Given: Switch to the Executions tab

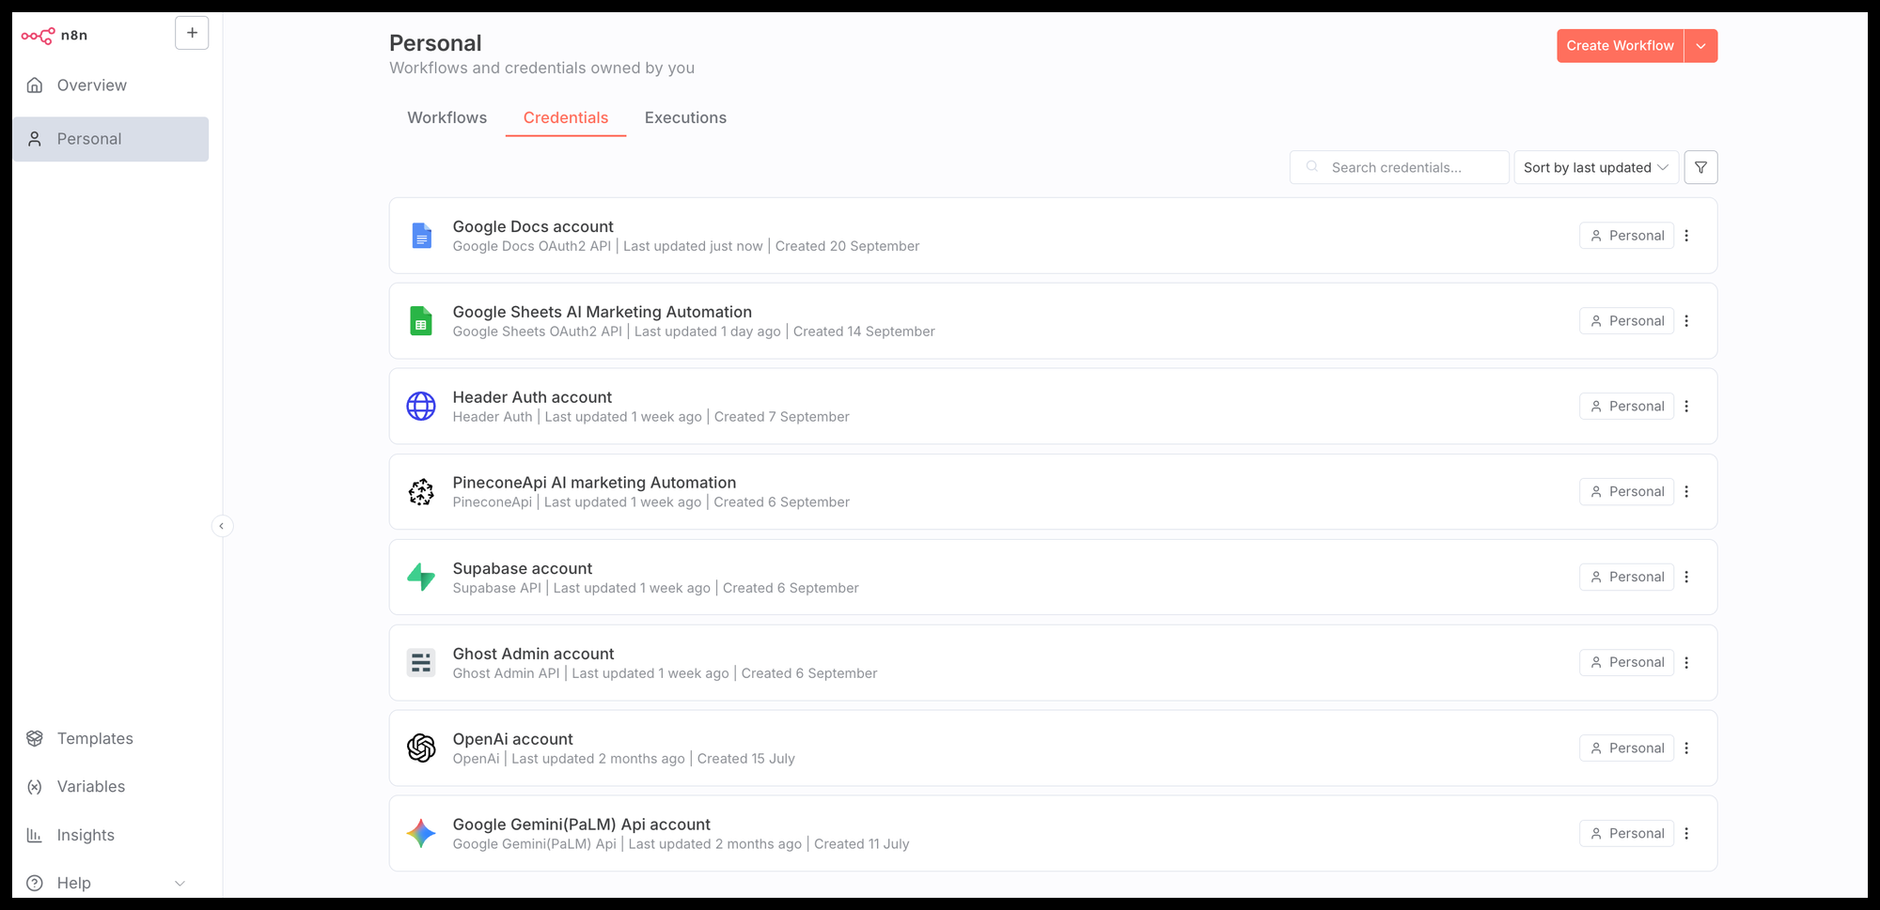Looking at the screenshot, I should (x=685, y=117).
